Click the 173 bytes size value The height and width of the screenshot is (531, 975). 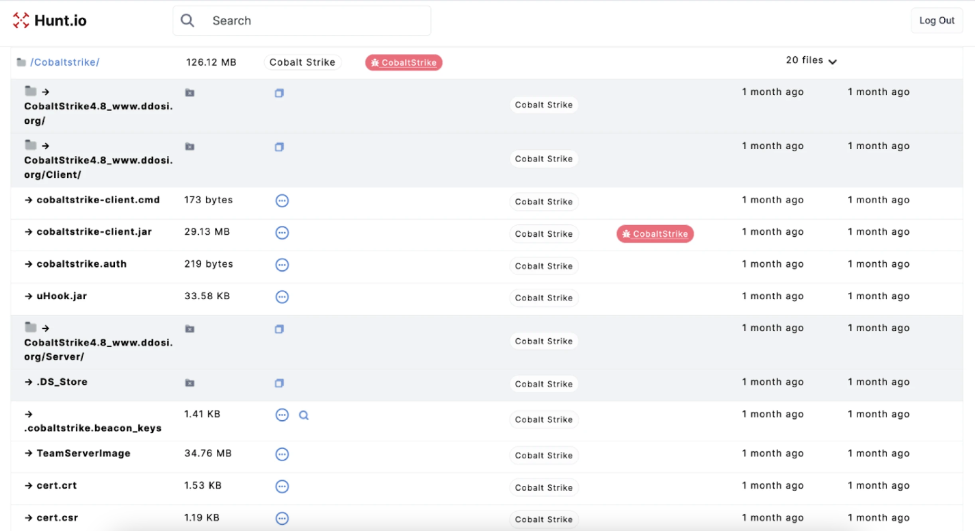(x=209, y=200)
